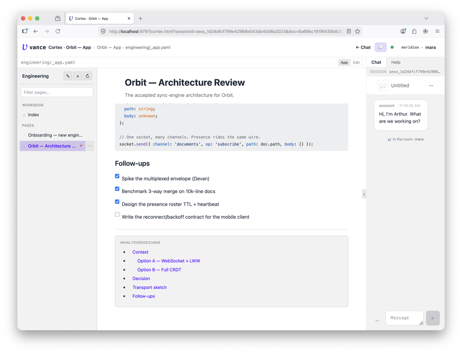Click the Orbit — App breadcrumb
The width and height of the screenshot is (462, 353).
[x=109, y=47]
